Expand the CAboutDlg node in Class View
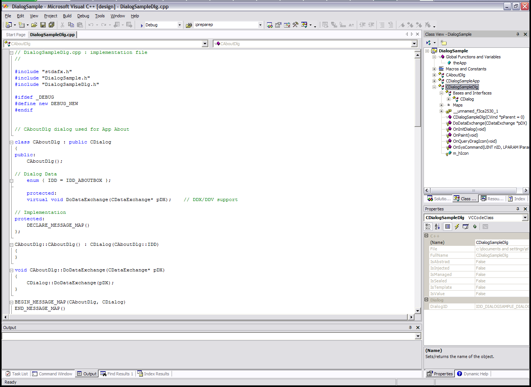The image size is (531, 387). [434, 75]
